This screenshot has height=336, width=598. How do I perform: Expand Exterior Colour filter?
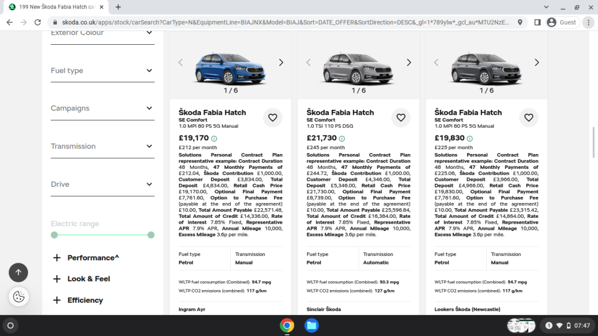(103, 33)
